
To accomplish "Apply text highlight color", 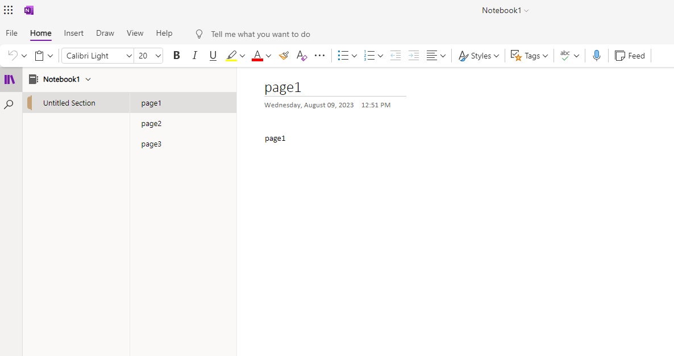I will (232, 55).
